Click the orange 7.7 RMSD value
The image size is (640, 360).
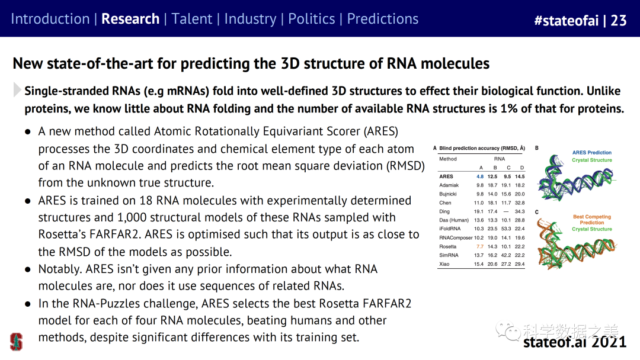[x=480, y=246]
